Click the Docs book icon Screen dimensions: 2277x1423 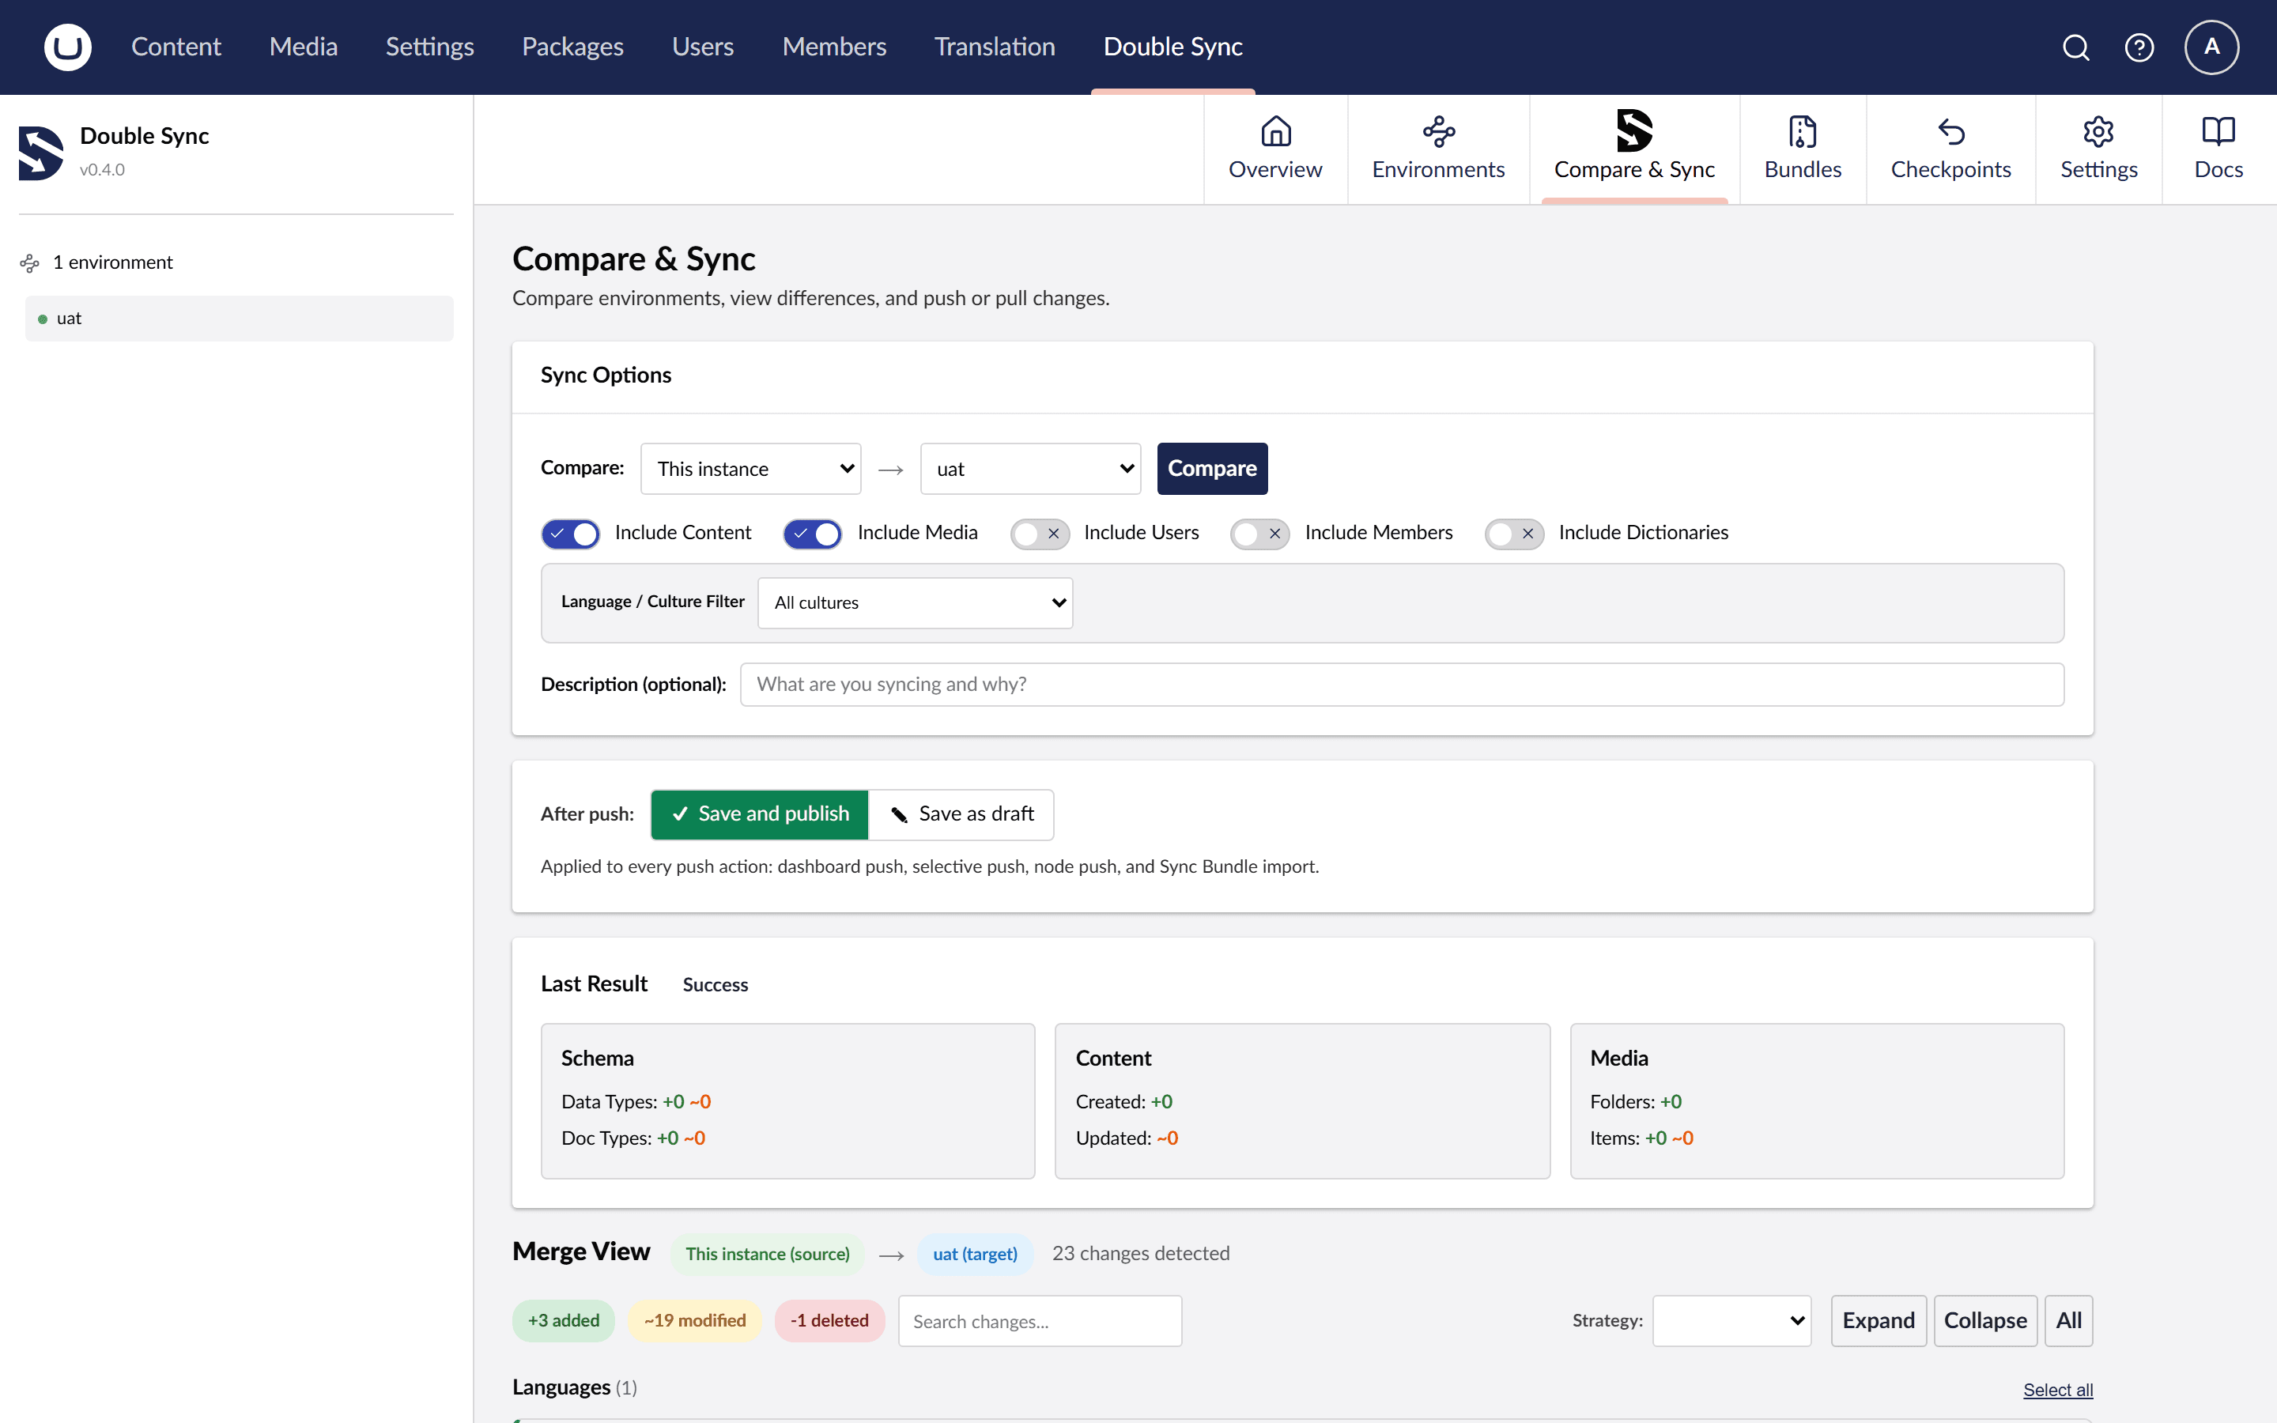tap(2218, 130)
